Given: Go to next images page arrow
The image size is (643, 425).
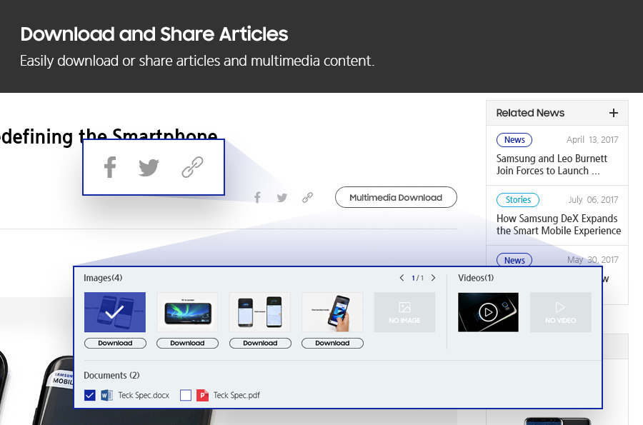Looking at the screenshot, I should coord(433,278).
